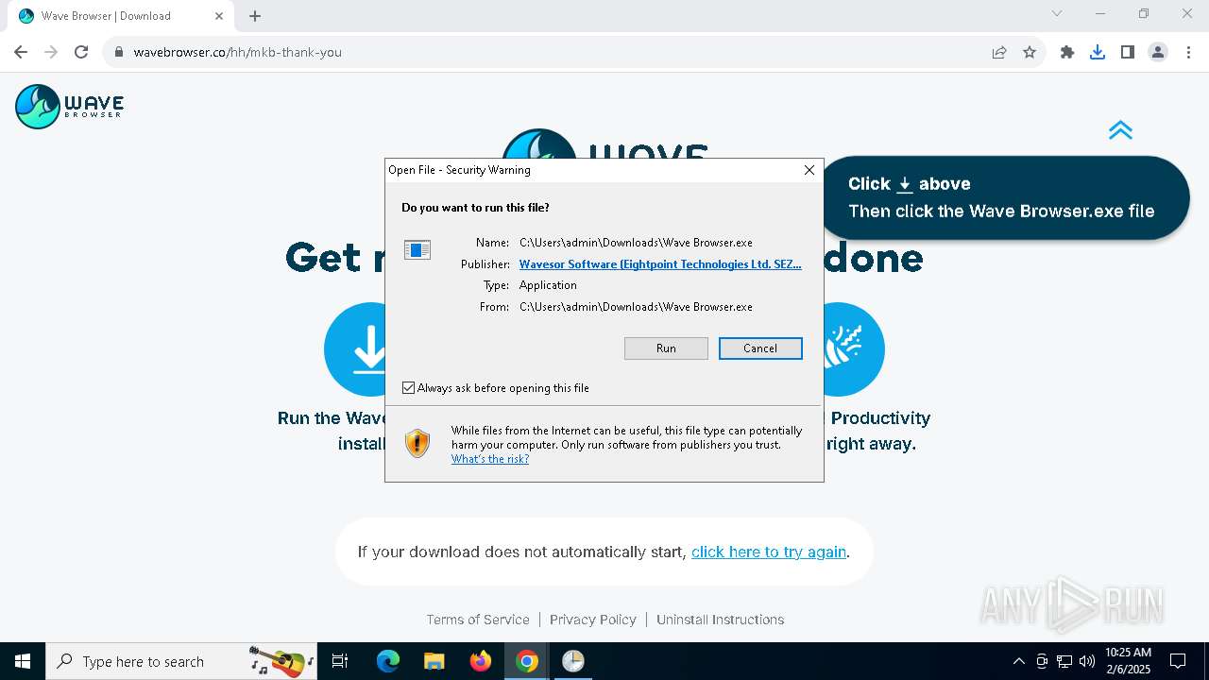
Task: Open the volume control in system tray
Action: [1087, 661]
